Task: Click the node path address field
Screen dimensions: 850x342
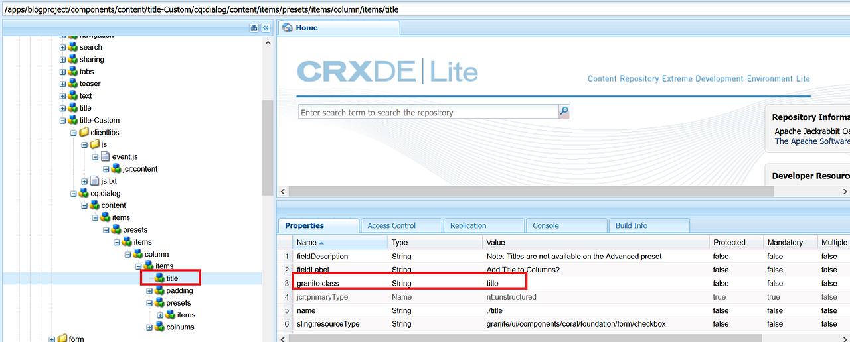Action: pos(425,10)
